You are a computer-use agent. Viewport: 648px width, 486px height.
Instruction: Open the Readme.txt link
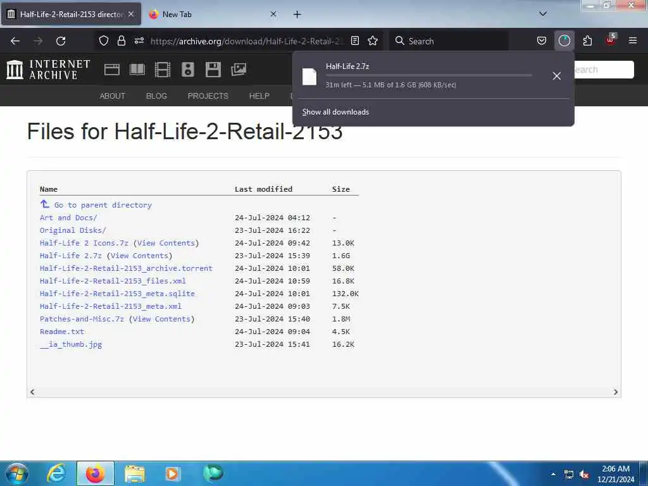point(62,332)
